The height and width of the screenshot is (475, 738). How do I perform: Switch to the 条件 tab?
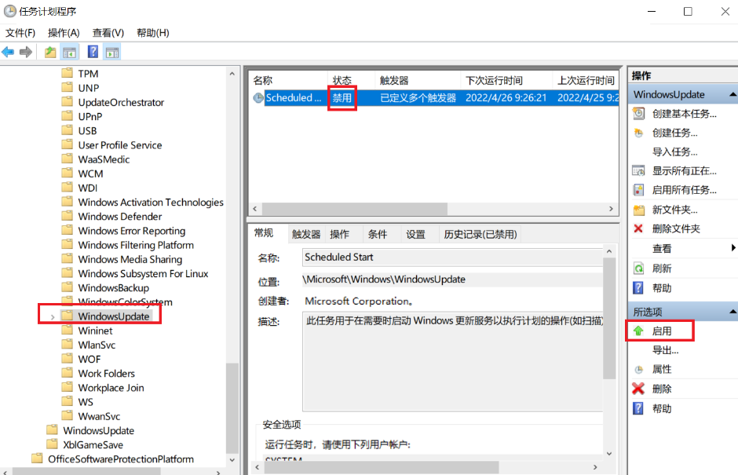pos(378,234)
